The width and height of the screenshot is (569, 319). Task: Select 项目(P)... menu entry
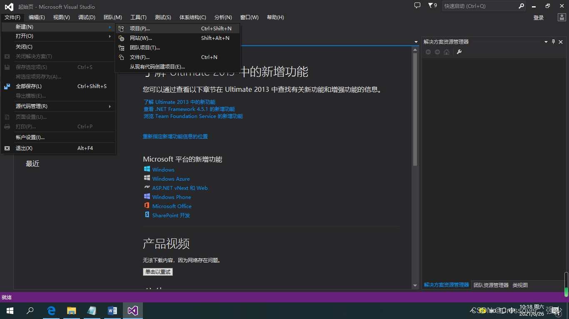(177, 29)
